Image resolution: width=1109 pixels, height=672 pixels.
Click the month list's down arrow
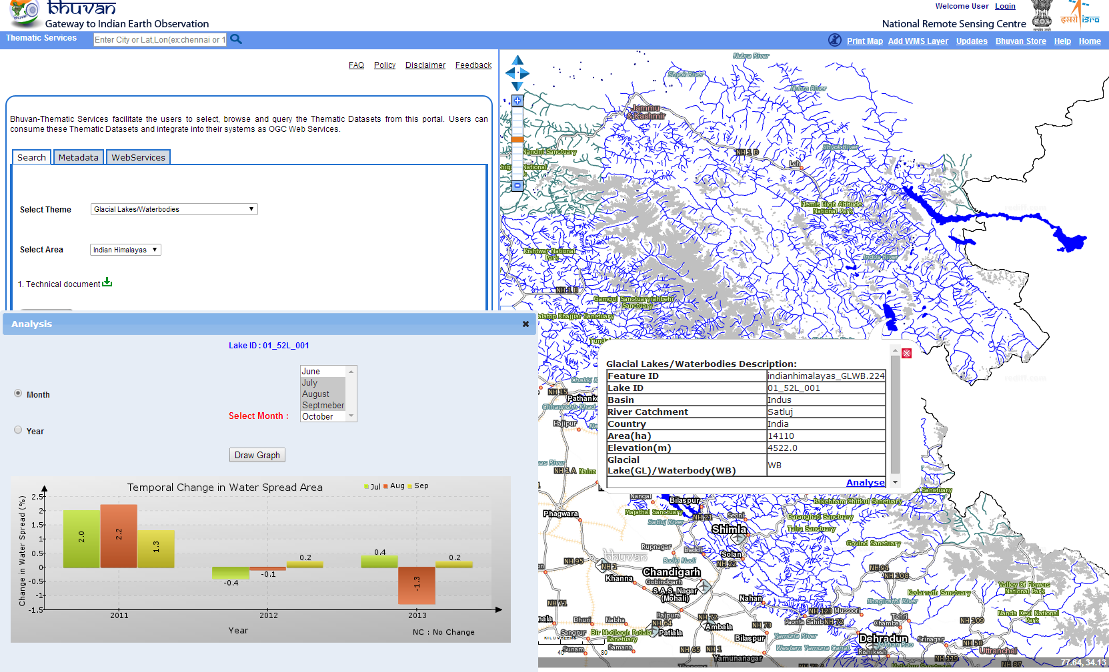point(351,417)
